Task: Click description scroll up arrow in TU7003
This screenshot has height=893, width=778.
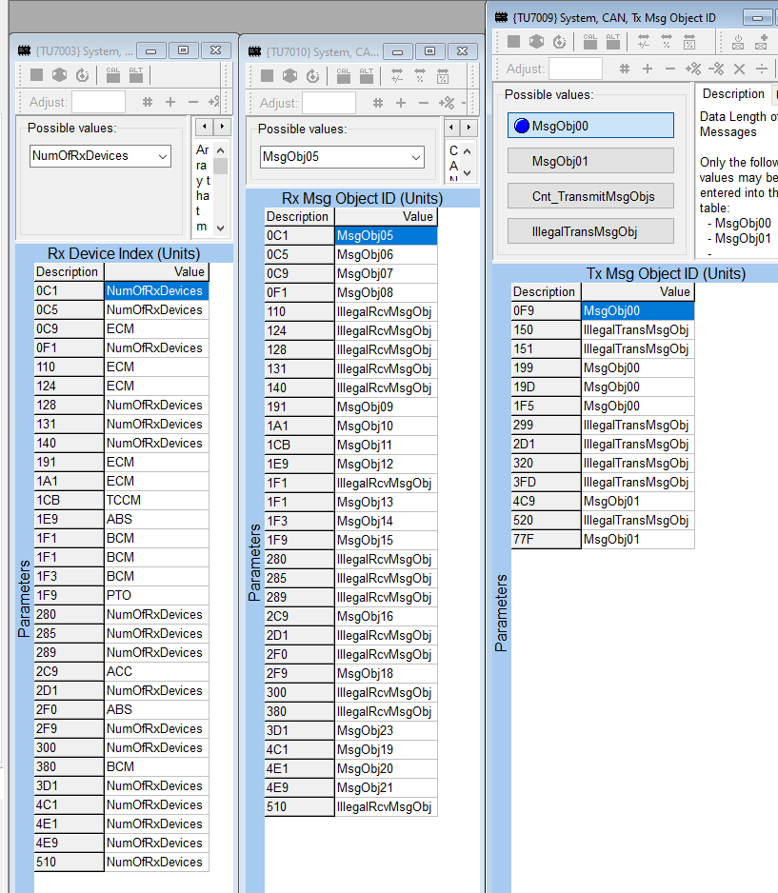Action: tap(221, 150)
